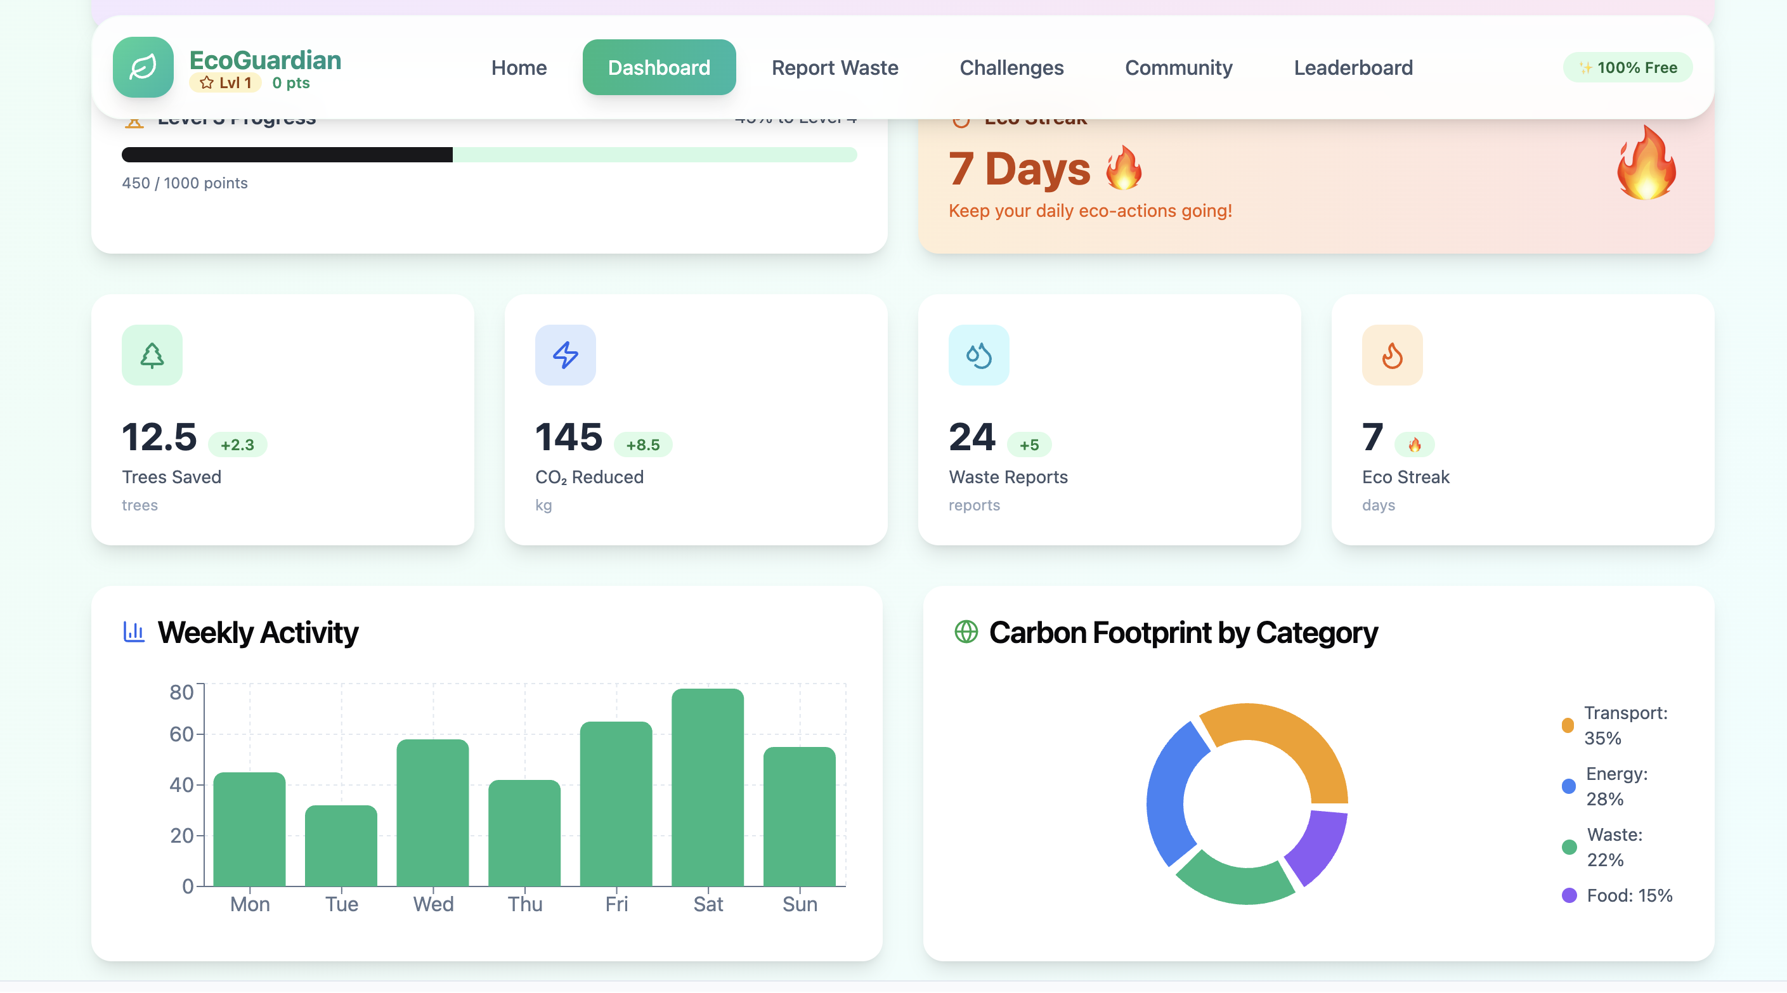Click the globe icon beside Carbon Footprint
Image resolution: width=1787 pixels, height=993 pixels.
click(966, 632)
